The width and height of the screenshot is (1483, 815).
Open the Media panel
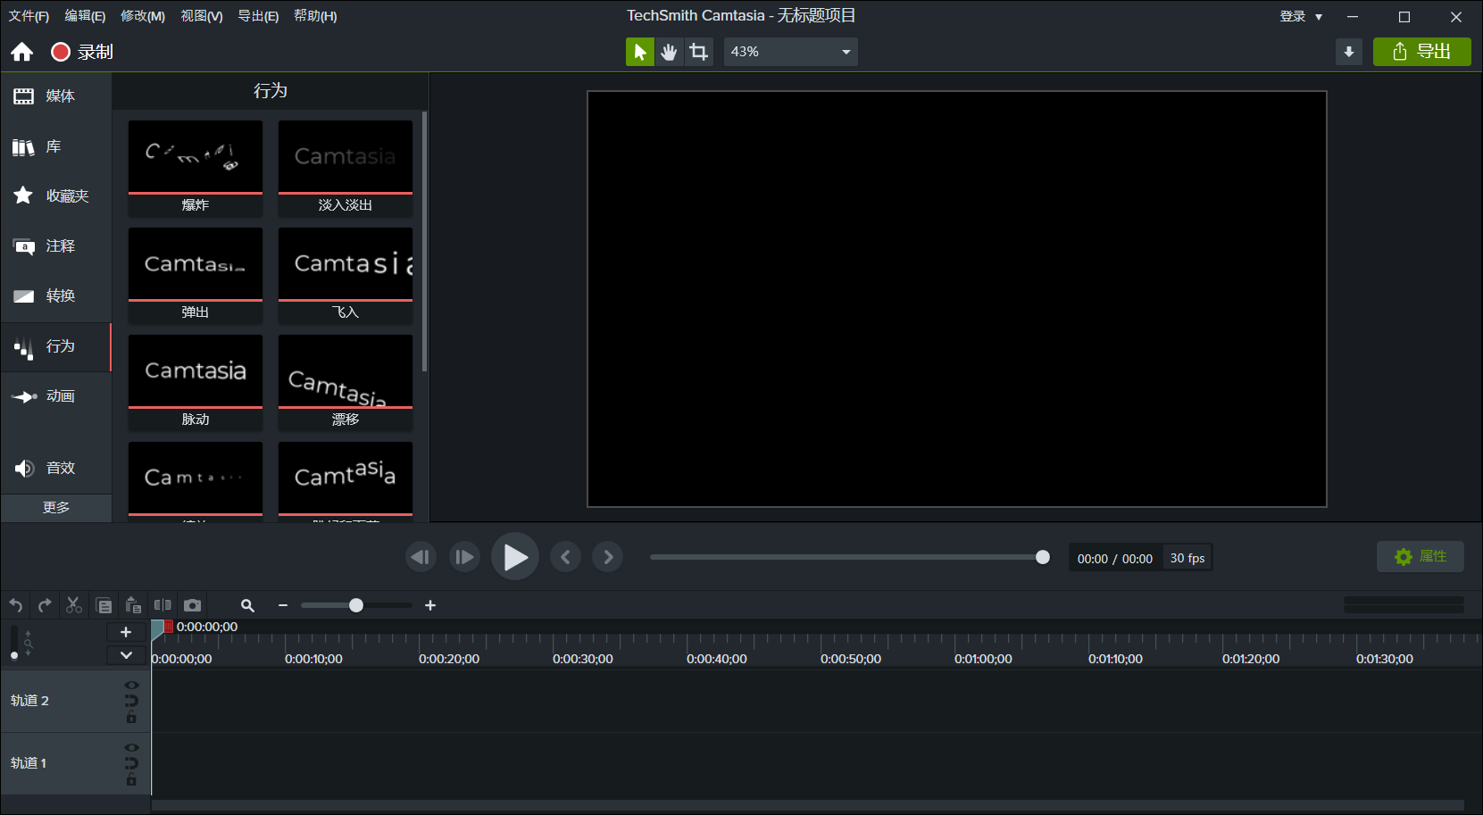(56, 96)
